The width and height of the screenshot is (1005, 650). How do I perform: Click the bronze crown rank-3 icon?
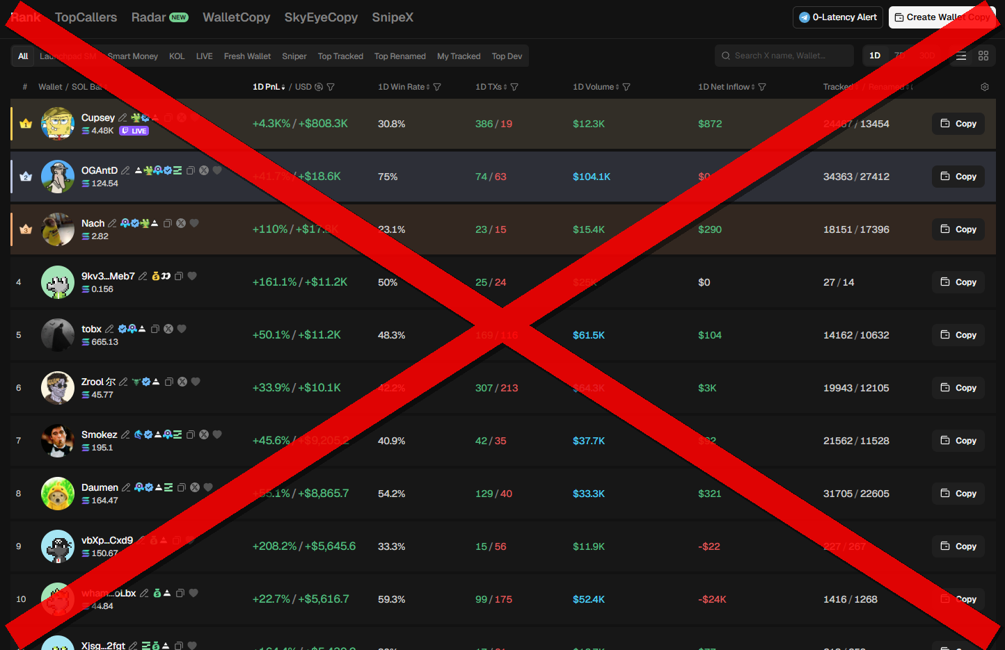click(26, 229)
